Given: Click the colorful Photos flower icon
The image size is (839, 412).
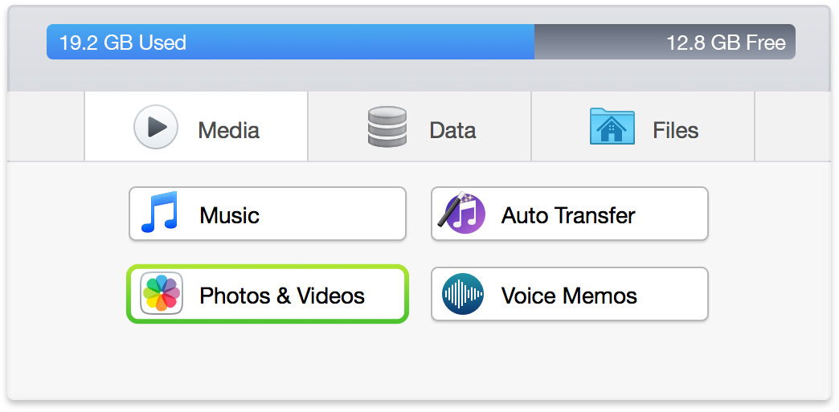Looking at the screenshot, I should click(161, 294).
